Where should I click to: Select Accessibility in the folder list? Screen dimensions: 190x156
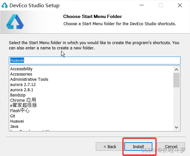pos(21,69)
